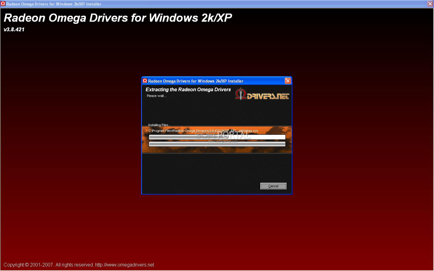Click the 'Installing Files...' label
Image resolution: width=434 pixels, height=271 pixels.
pyautogui.click(x=159, y=125)
